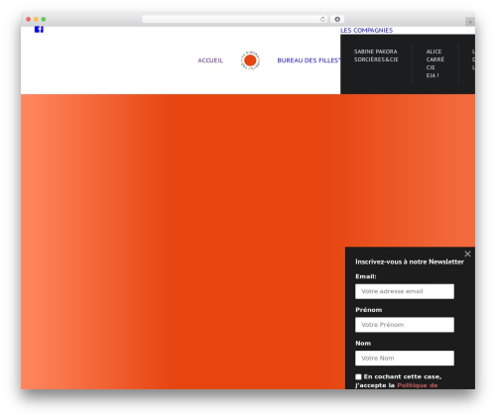Screen dimensions: 496x419
Task: Focus the Votre Nom field
Action: 405,359
